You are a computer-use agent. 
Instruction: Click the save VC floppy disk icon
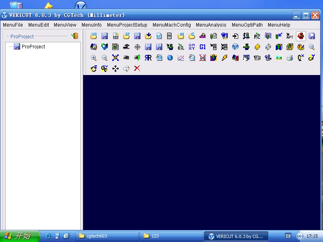point(105,36)
